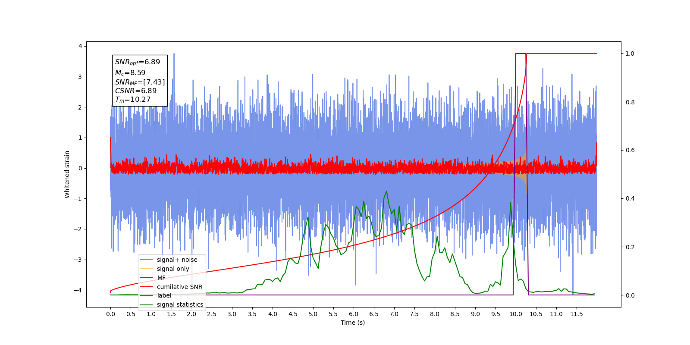Click the purple label pulse top near 10.0 s
Image resolution: width=690 pixels, height=345 pixels.
pyautogui.click(x=521, y=54)
